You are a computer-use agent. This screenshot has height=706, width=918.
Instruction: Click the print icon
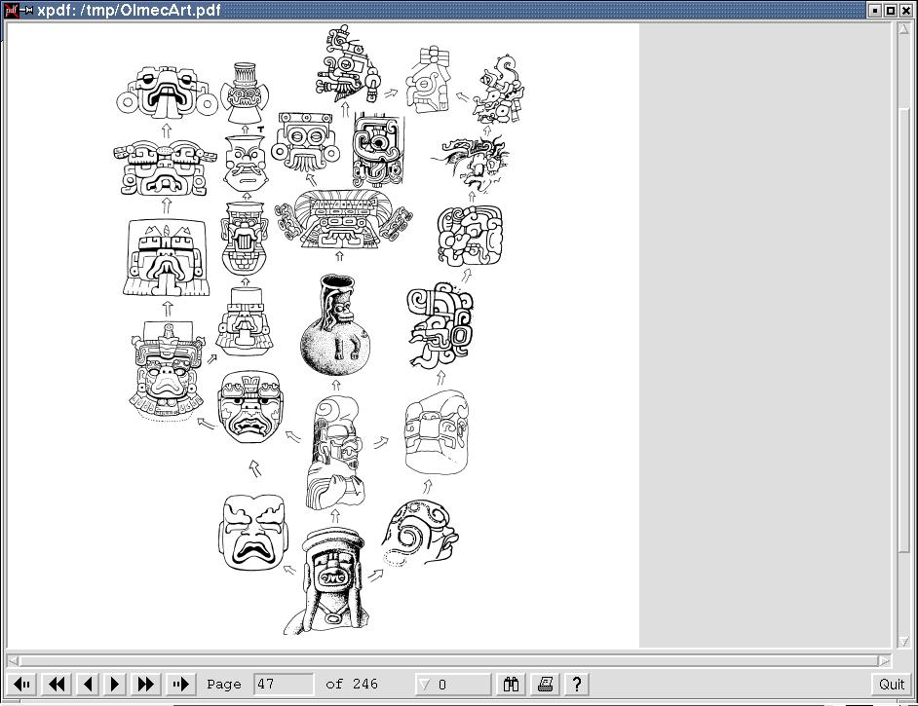click(x=545, y=684)
